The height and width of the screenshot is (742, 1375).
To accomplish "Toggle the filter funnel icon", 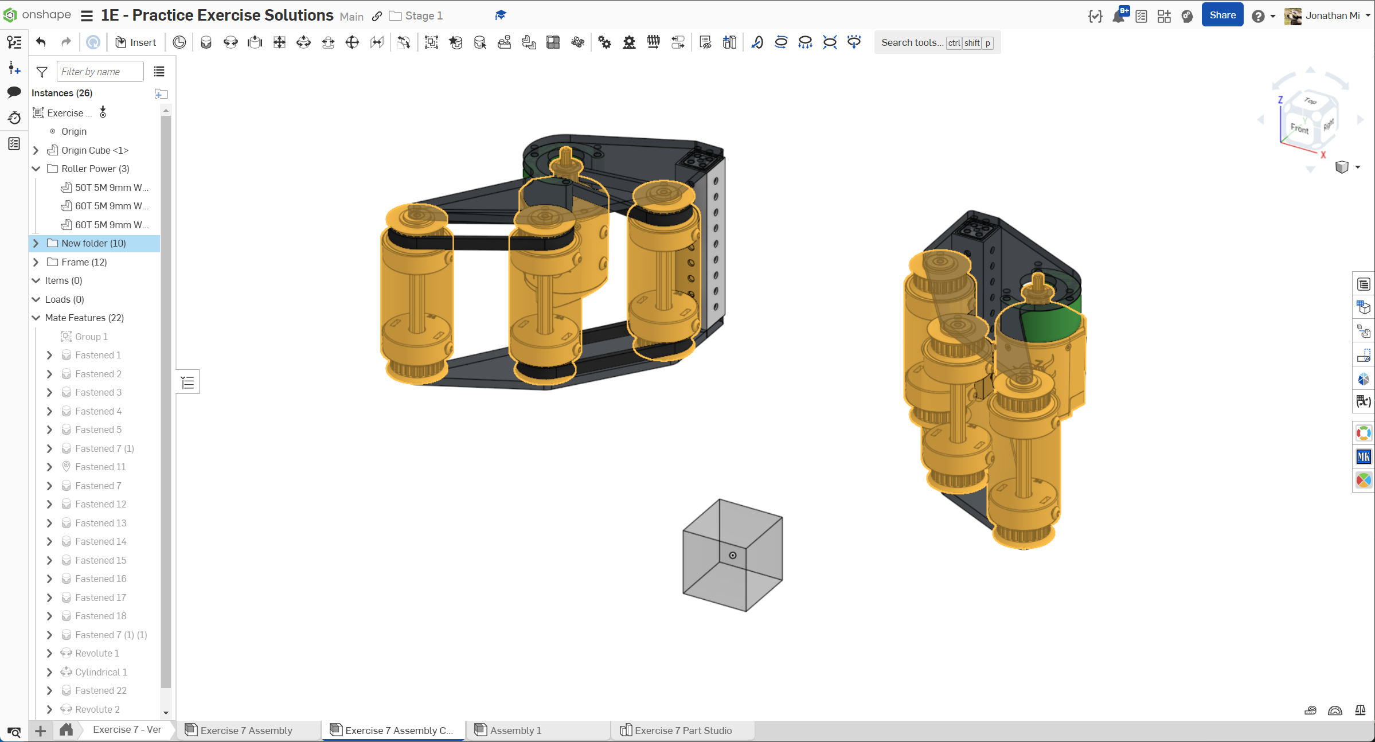I will pyautogui.click(x=42, y=72).
